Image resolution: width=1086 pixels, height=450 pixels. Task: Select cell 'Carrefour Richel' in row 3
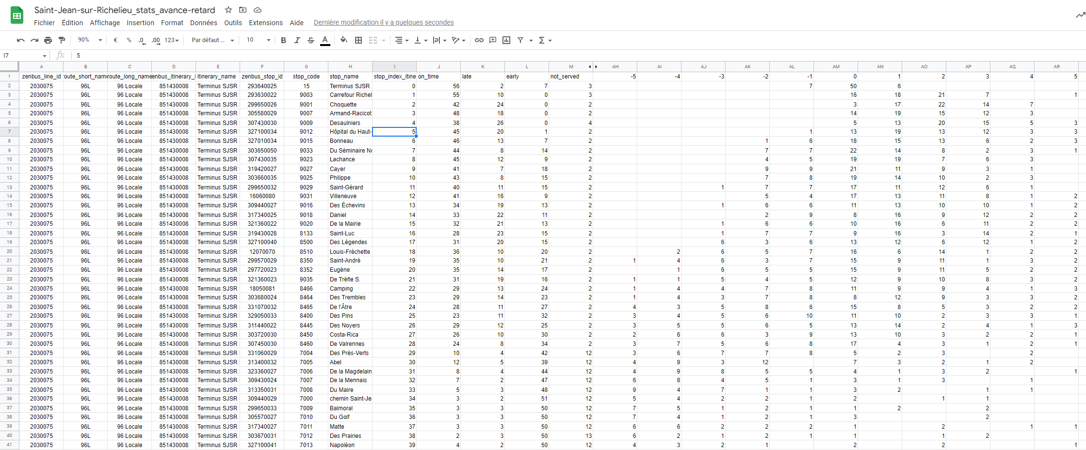(350, 95)
